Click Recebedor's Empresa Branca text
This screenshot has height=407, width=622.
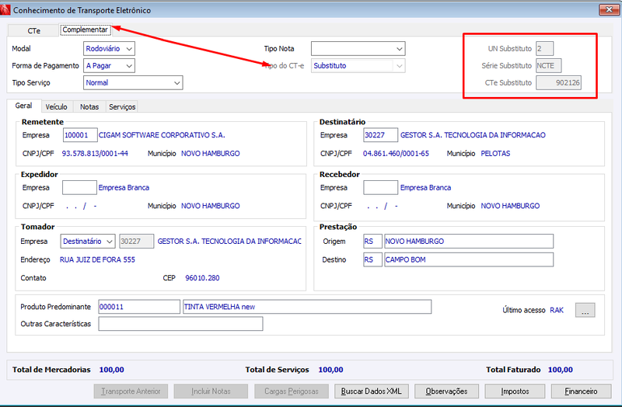tap(425, 187)
